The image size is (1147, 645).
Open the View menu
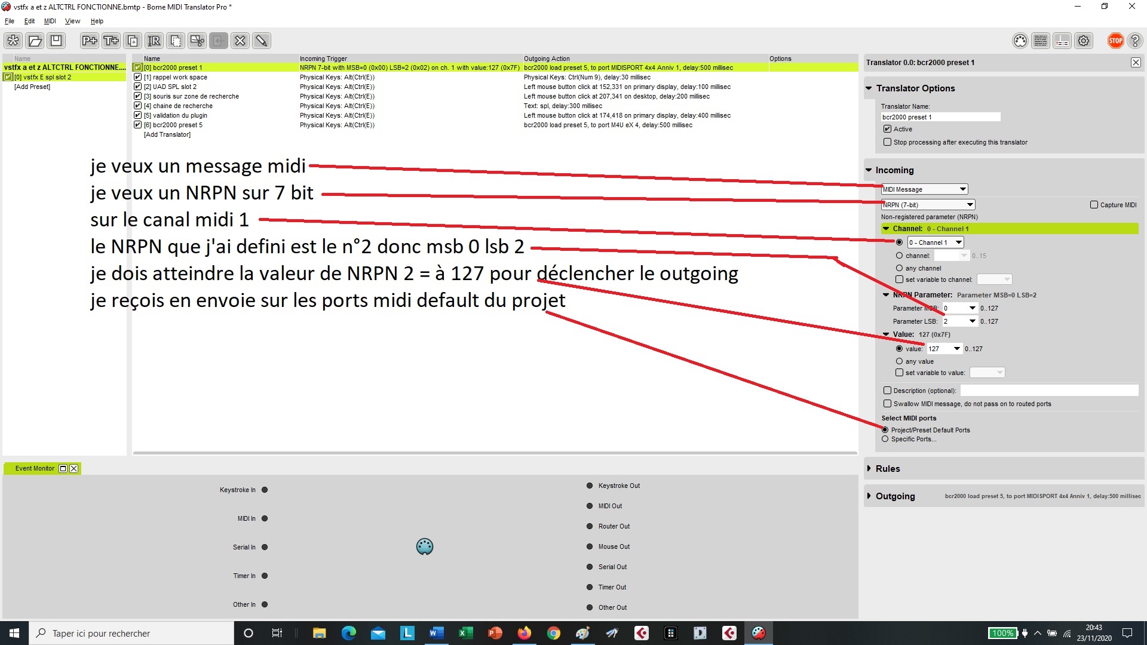tap(72, 21)
